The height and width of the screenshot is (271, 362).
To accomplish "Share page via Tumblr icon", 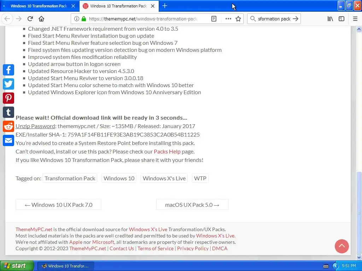I will [8, 112].
